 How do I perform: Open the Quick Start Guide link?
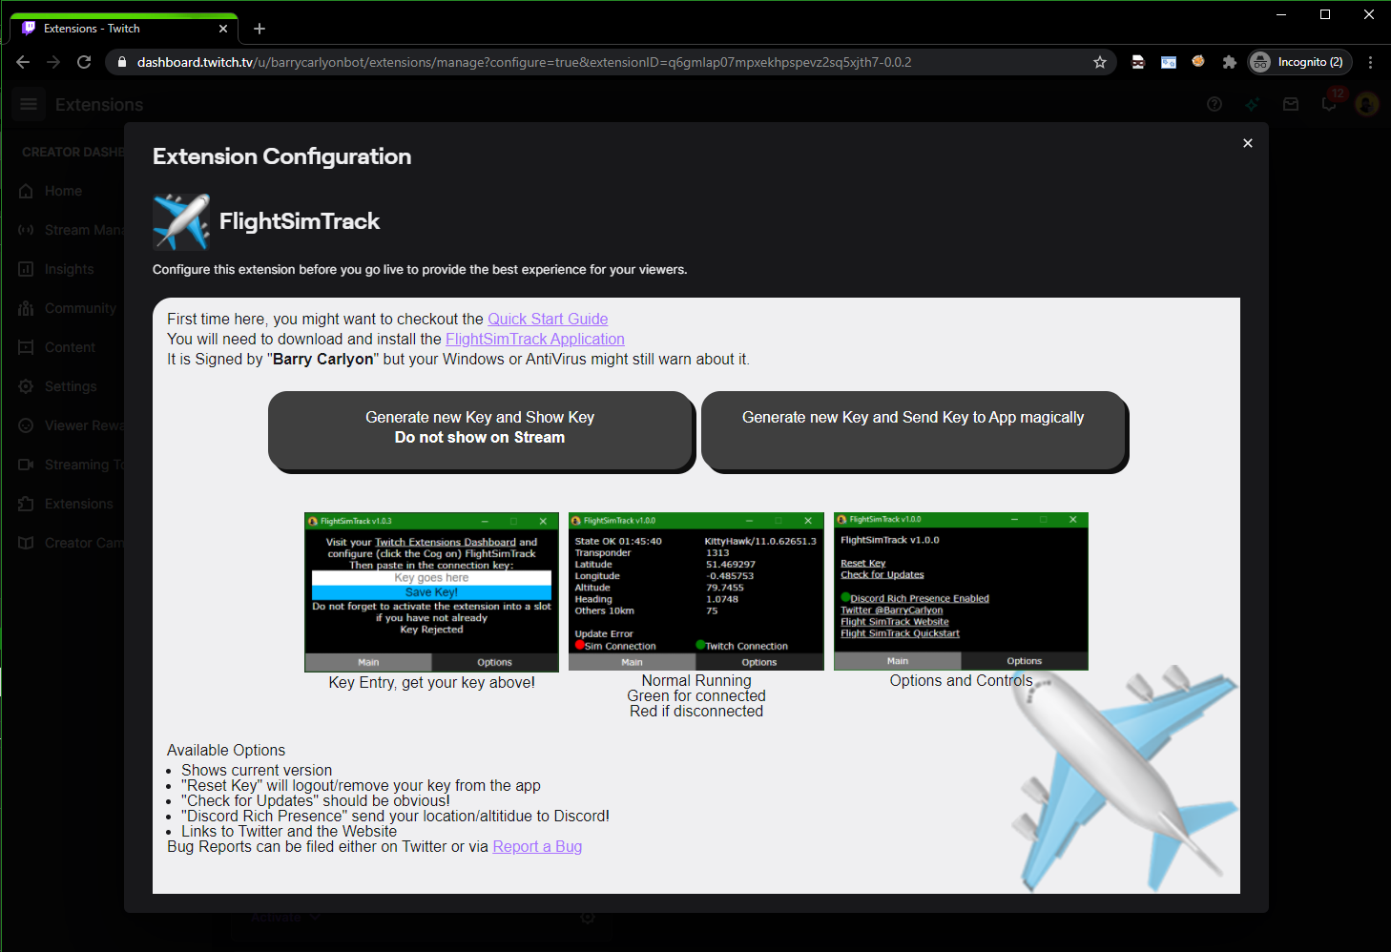(548, 319)
